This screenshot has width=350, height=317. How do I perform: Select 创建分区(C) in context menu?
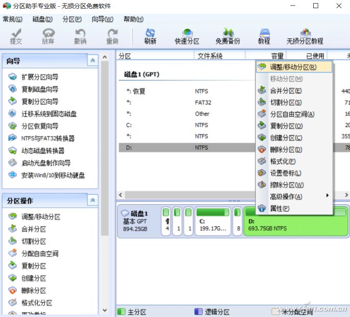294,138
